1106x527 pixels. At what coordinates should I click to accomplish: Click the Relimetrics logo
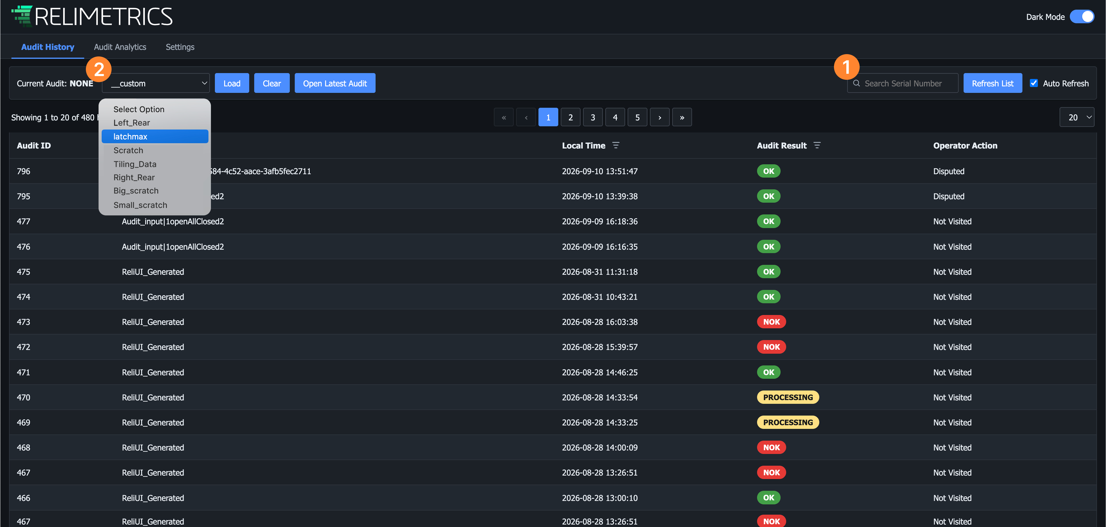(92, 16)
